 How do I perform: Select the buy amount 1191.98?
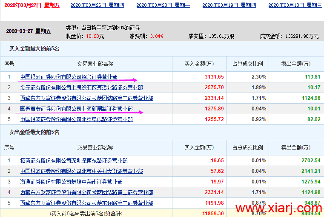tap(214, 203)
